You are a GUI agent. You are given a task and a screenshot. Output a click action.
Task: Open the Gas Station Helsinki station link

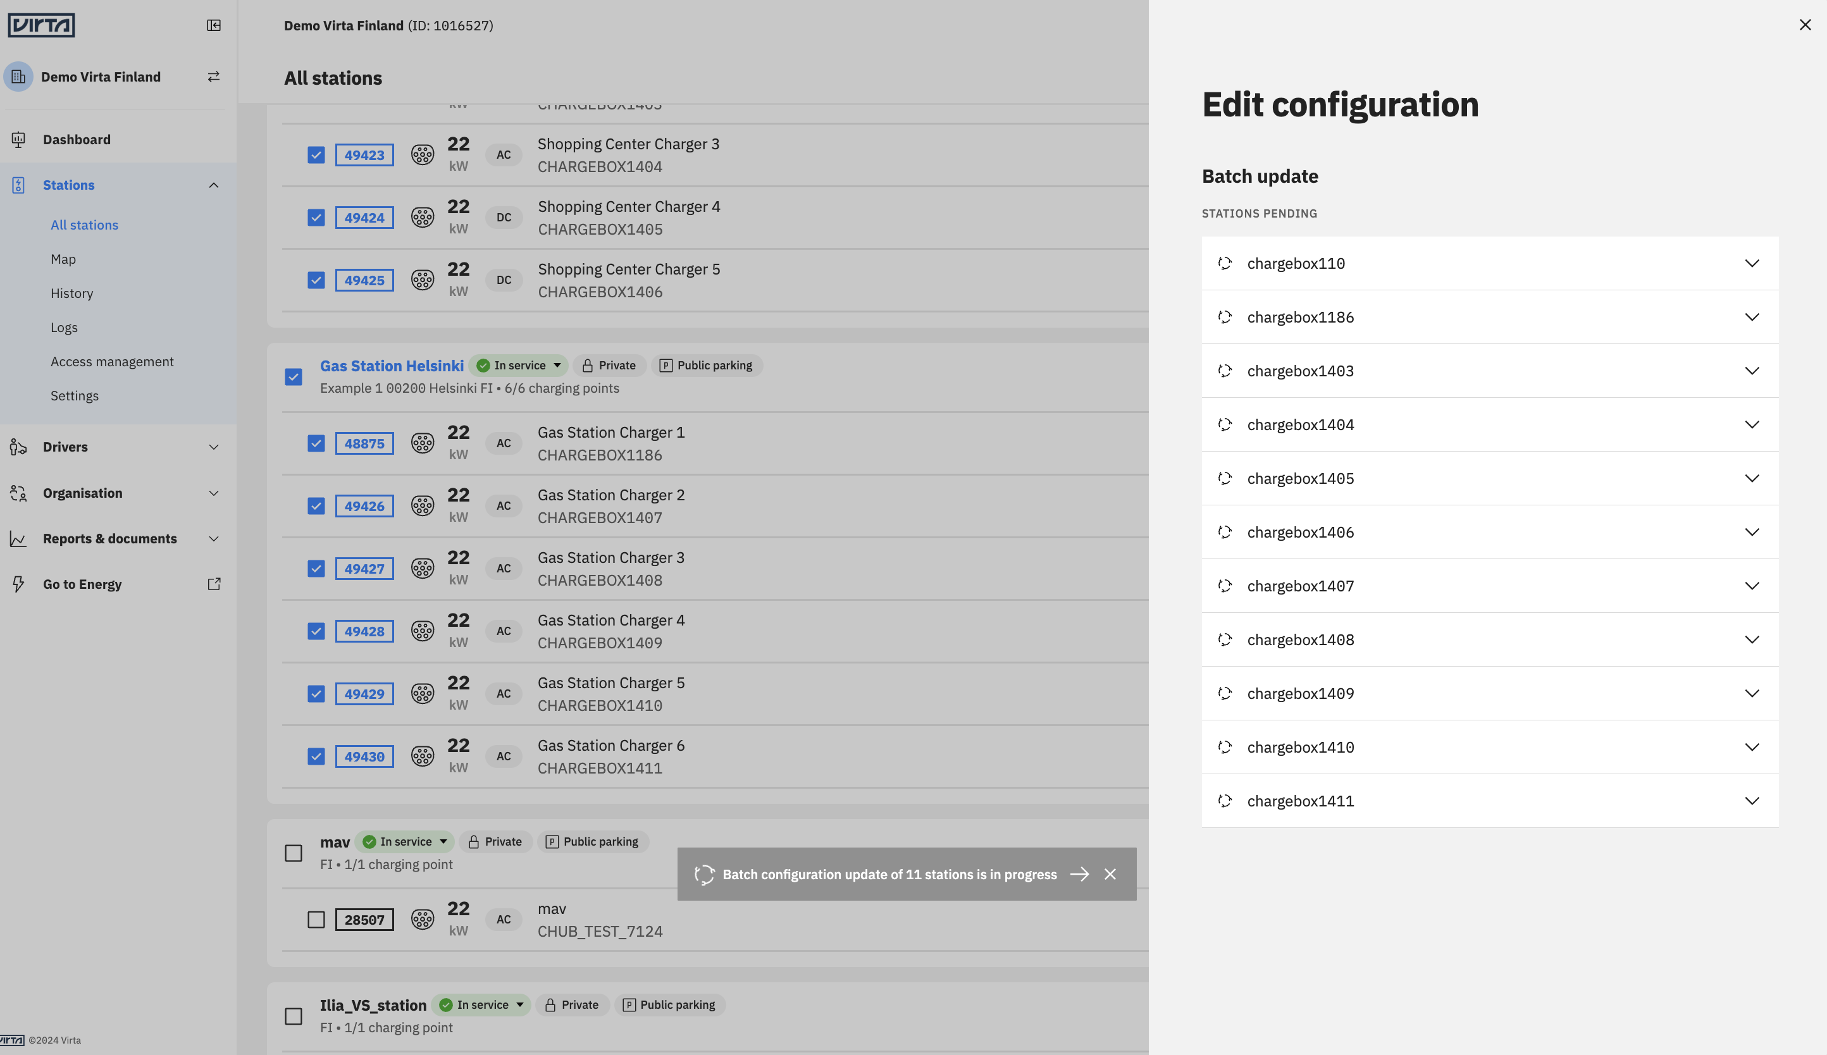click(392, 366)
